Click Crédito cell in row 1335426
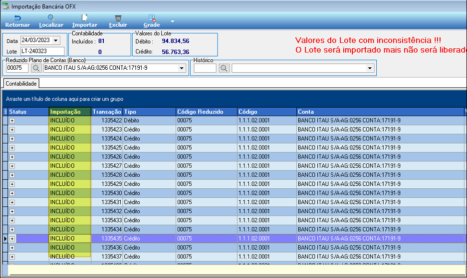This screenshot has width=467, height=278. 149,157
